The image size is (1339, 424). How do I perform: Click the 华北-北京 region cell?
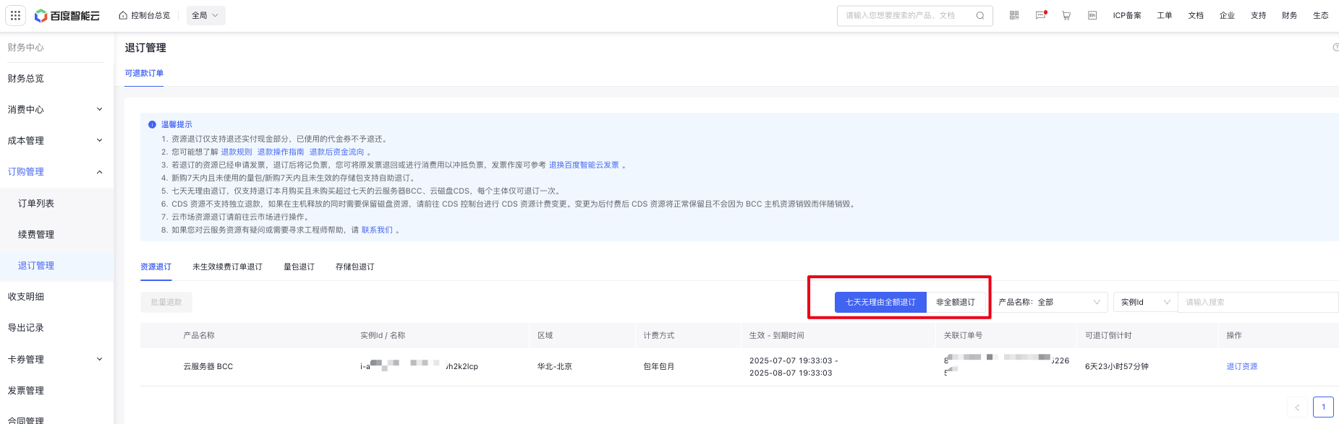point(554,366)
